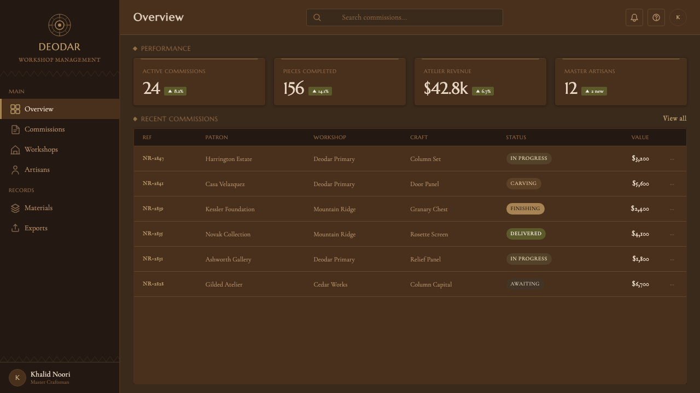
Task: Open row menu for NR-2841
Action: point(672,184)
